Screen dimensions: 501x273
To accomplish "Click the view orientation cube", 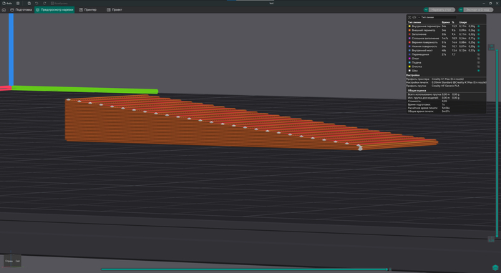I will point(12,261).
